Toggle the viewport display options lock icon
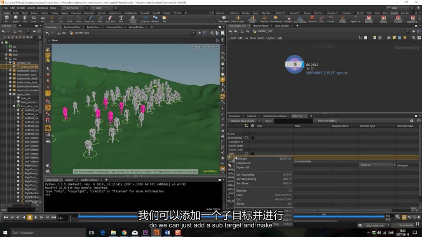This screenshot has height=237, width=422. point(223,63)
